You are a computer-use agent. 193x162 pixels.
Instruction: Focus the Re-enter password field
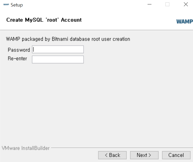tap(58, 59)
